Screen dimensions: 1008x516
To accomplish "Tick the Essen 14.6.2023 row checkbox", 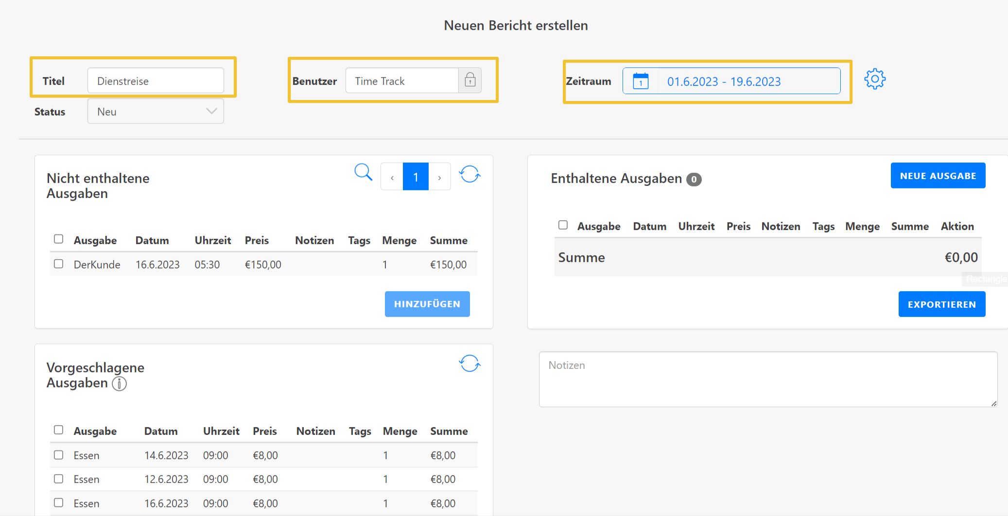I will click(x=59, y=455).
